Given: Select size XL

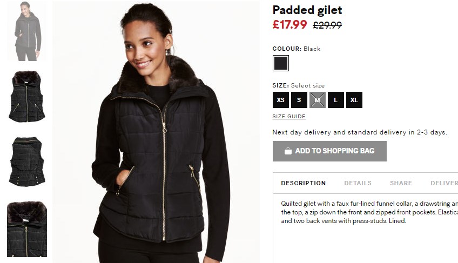Looking at the screenshot, I should pyautogui.click(x=354, y=100).
